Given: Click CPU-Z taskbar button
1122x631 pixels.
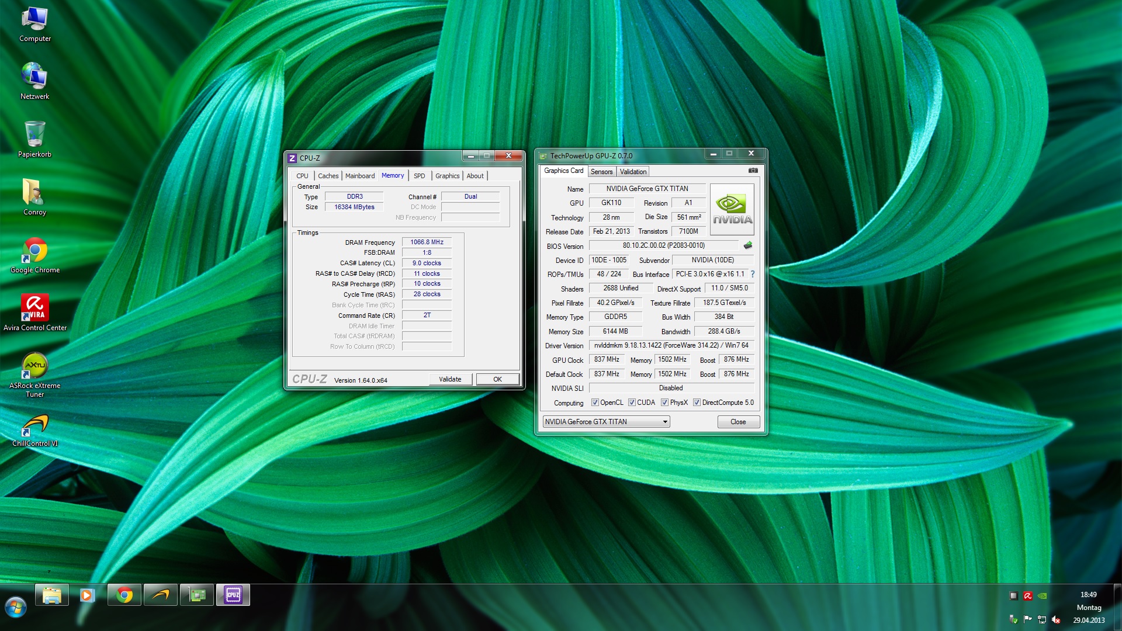Looking at the screenshot, I should 233,595.
